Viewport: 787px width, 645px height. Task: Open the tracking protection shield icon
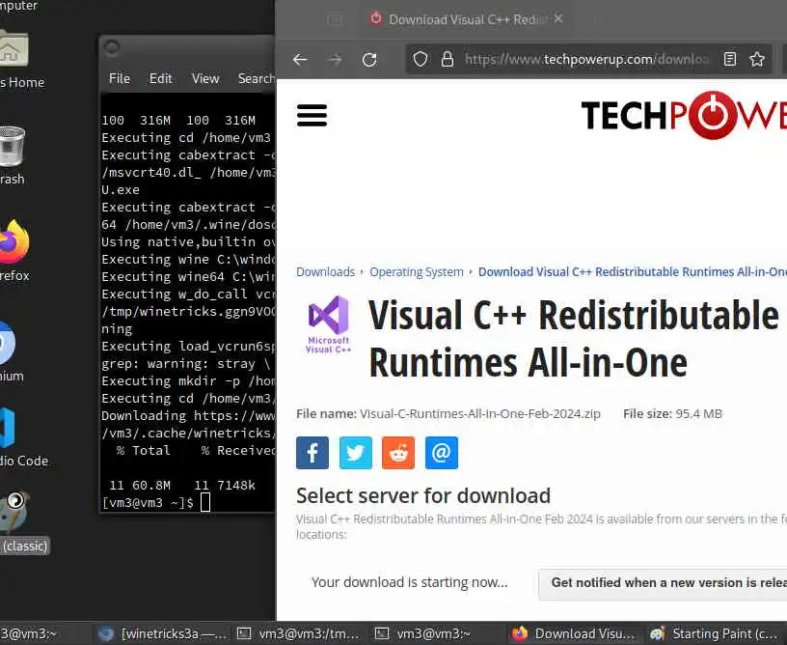point(421,59)
